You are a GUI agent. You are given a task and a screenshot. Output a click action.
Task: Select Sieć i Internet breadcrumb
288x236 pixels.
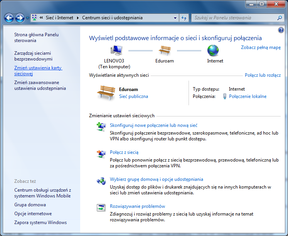[60, 18]
